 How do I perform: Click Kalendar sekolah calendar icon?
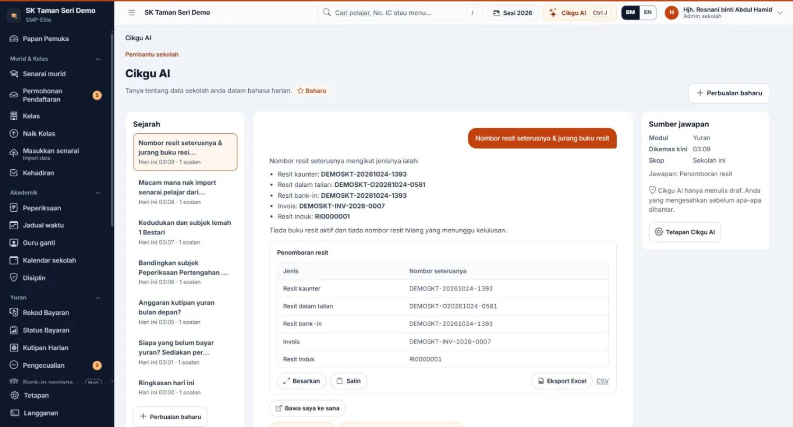tap(14, 260)
